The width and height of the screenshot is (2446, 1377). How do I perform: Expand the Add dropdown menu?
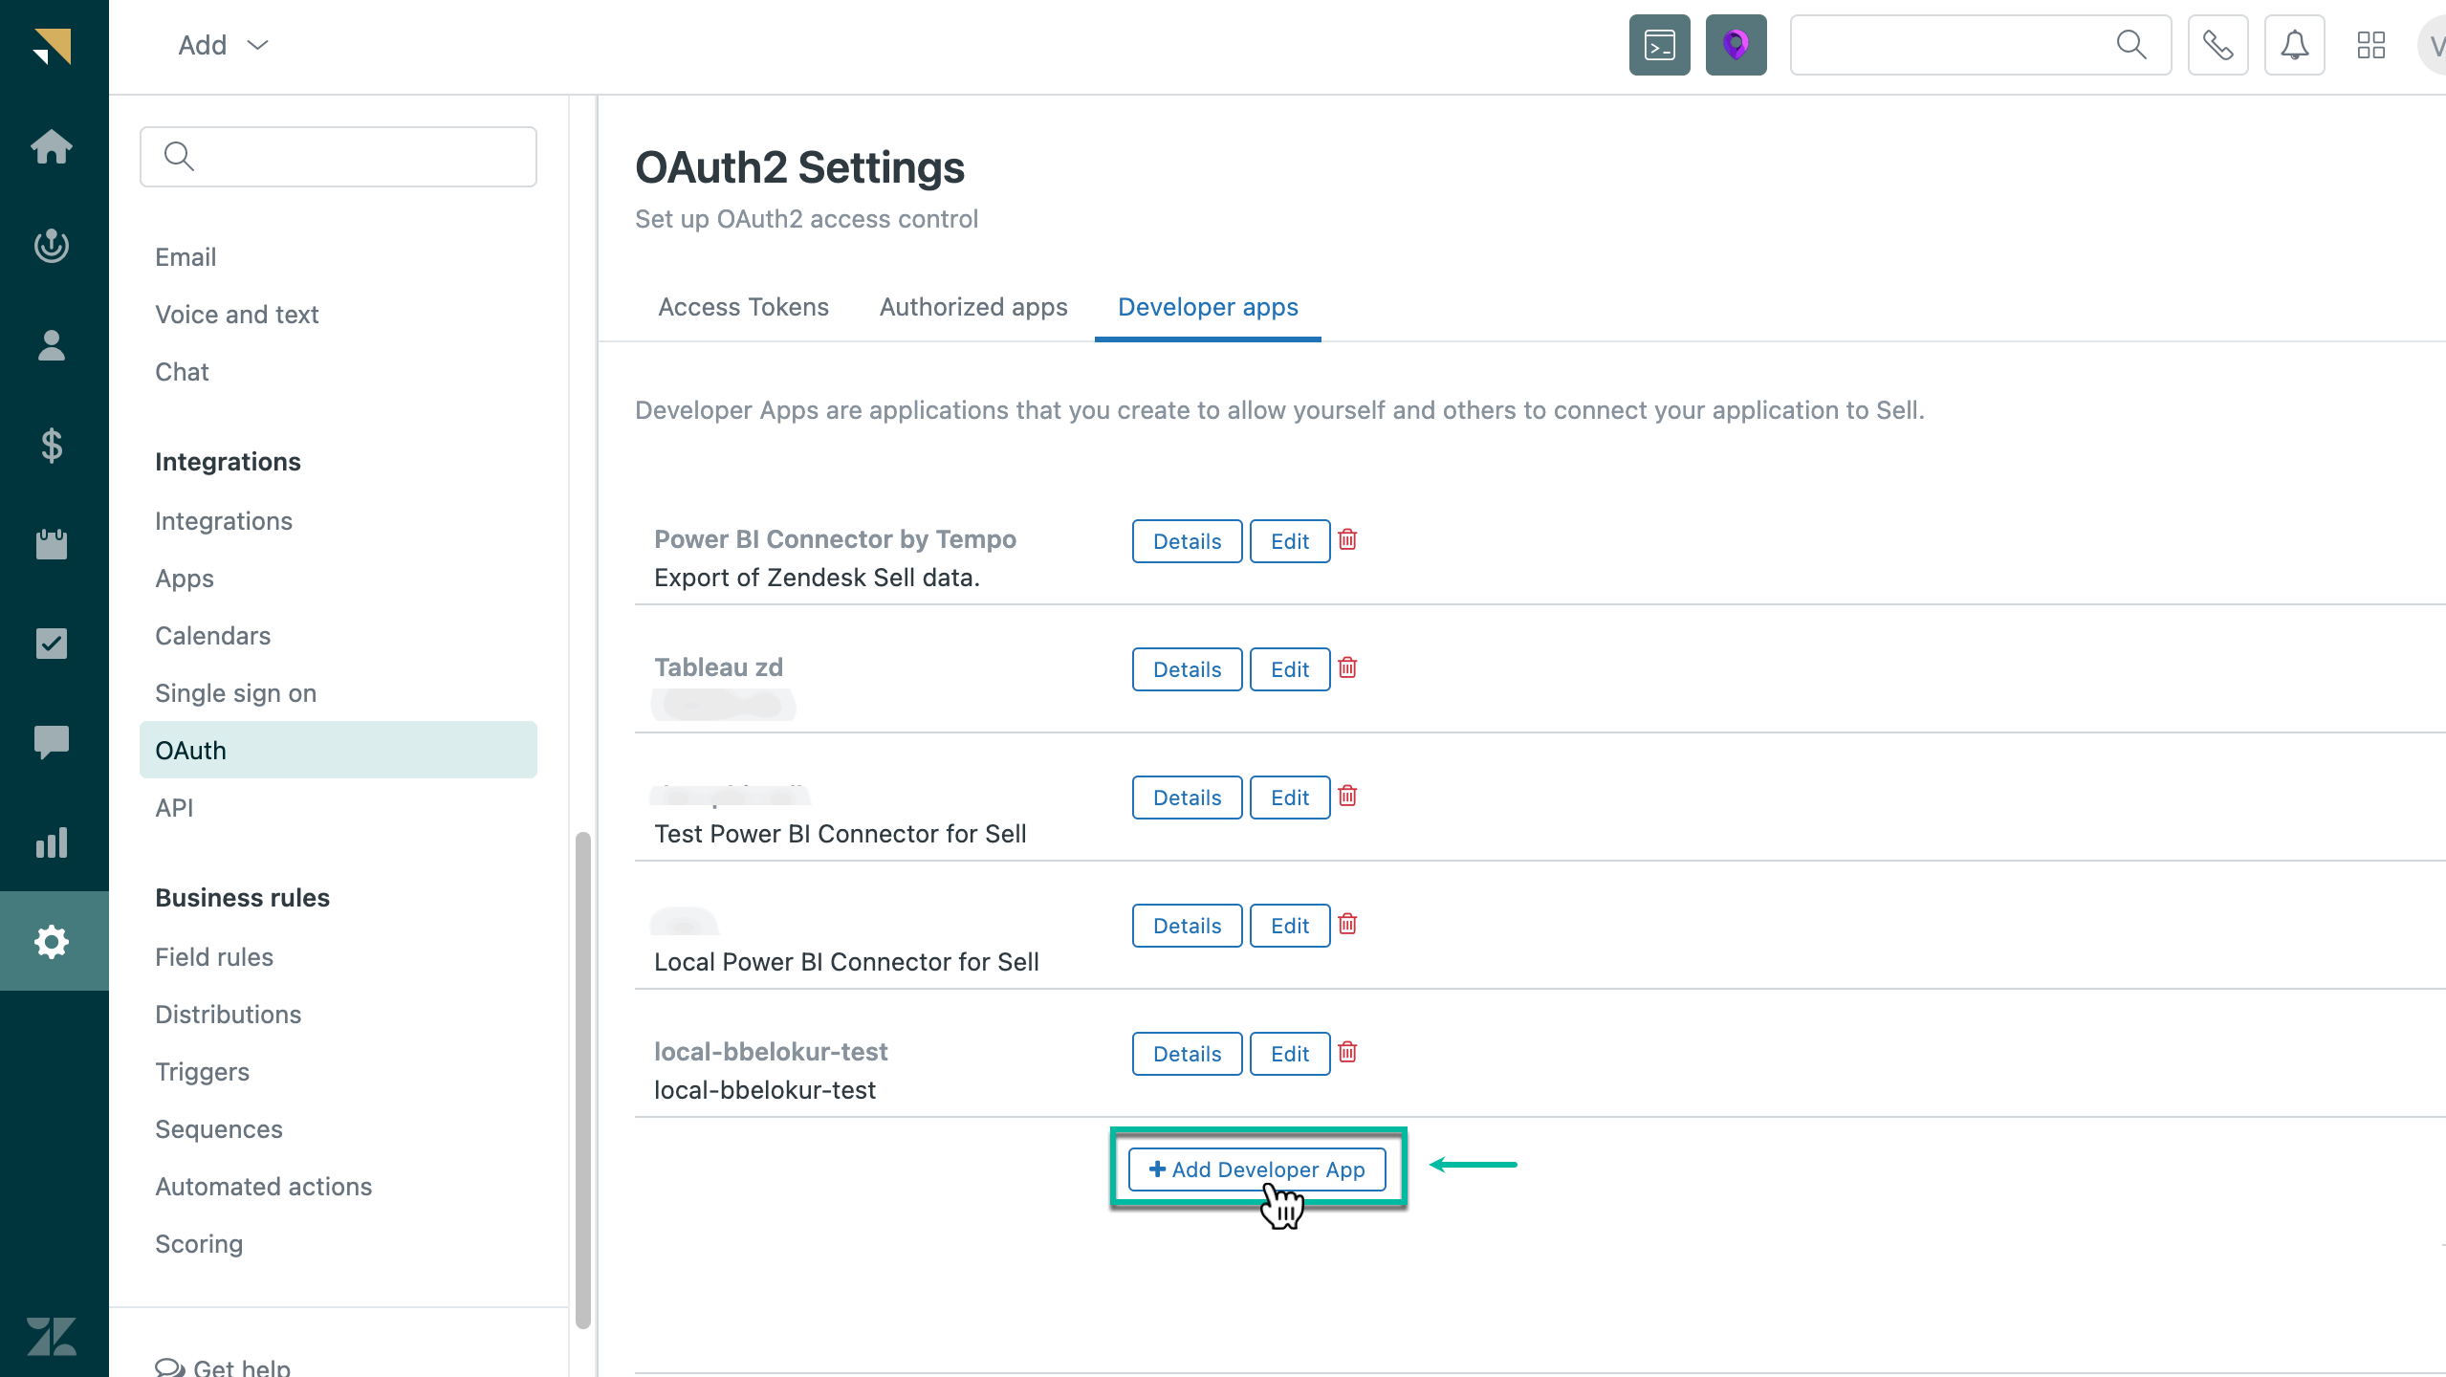pos(222,45)
